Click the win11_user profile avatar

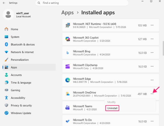8,15
